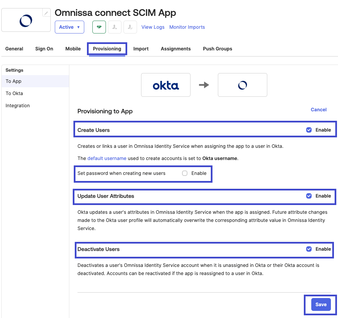This screenshot has width=338, height=318.
Task: Click the Omnissa app logo thumbnail
Action: pos(26,20)
